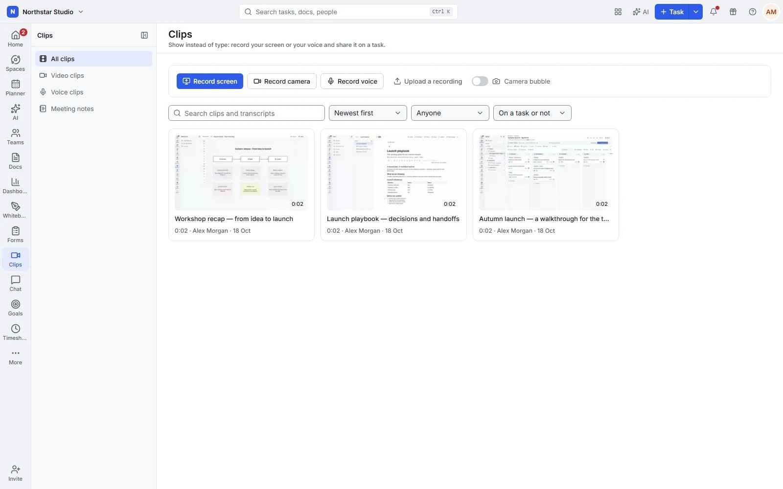783x489 pixels.
Task: Create a new Task from the top bar
Action: (672, 12)
